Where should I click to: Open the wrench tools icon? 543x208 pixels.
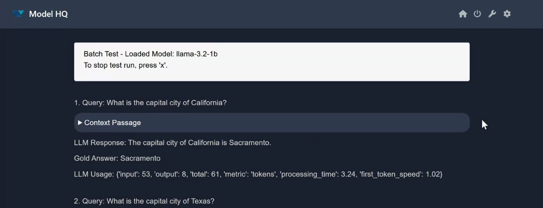tap(492, 14)
